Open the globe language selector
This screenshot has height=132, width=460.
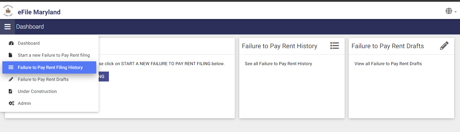point(449,11)
